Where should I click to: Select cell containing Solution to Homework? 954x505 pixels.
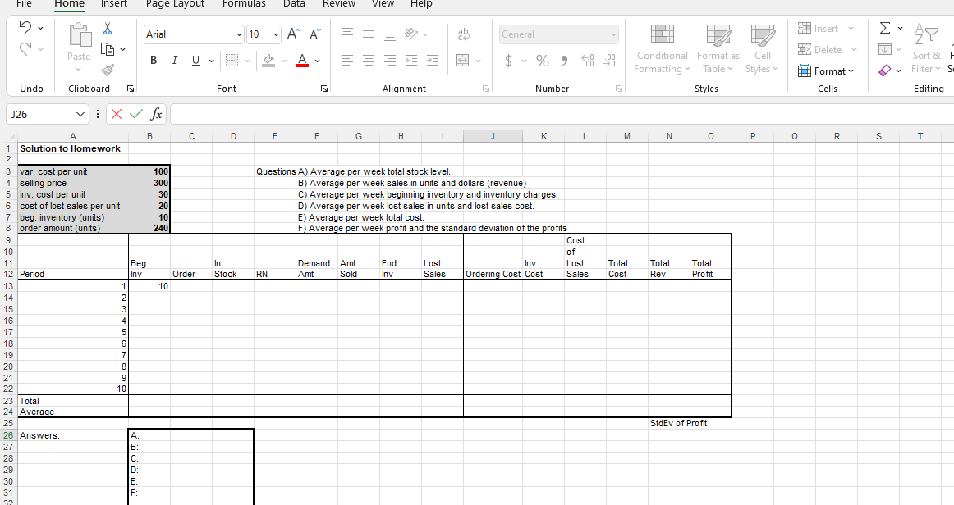coord(73,148)
